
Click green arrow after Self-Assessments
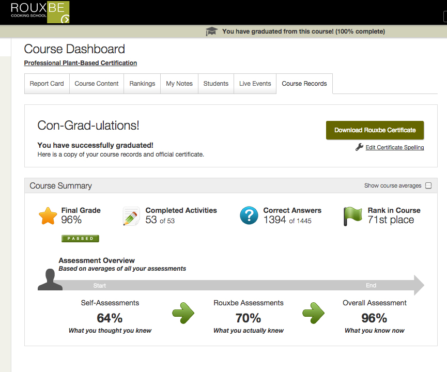pos(183,313)
